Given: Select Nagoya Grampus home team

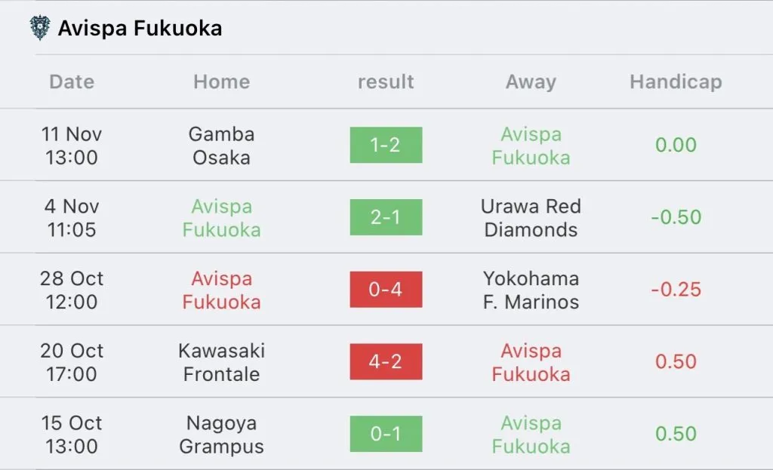Looking at the screenshot, I should [221, 435].
